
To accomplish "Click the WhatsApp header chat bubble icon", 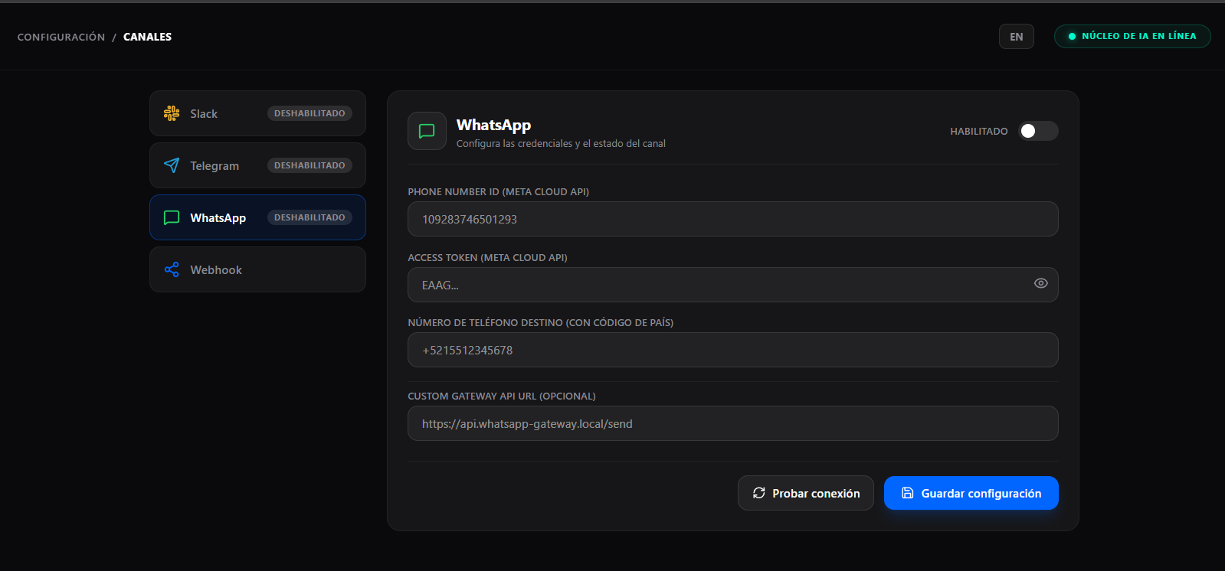I will click(x=427, y=131).
